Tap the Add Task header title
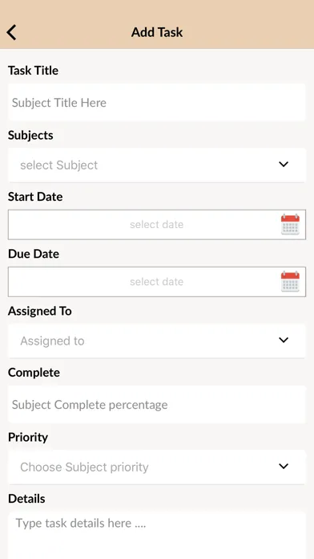The image size is (314, 559). (x=157, y=32)
